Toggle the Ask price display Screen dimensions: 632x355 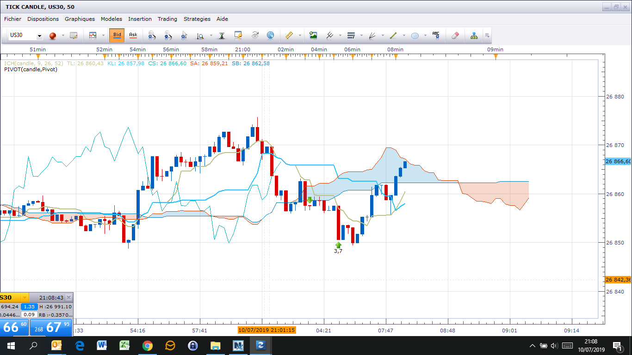pos(133,35)
